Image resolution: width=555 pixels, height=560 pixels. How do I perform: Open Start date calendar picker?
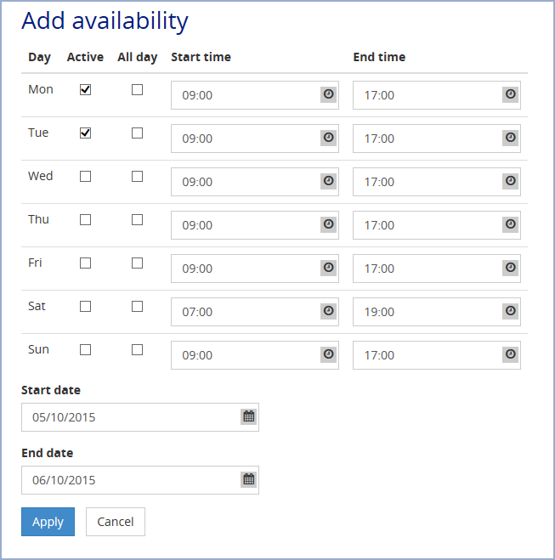[x=248, y=416]
